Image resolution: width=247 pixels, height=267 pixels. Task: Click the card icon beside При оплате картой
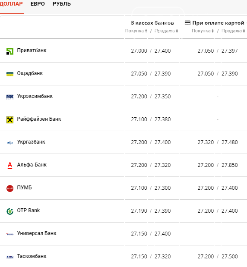point(187,23)
